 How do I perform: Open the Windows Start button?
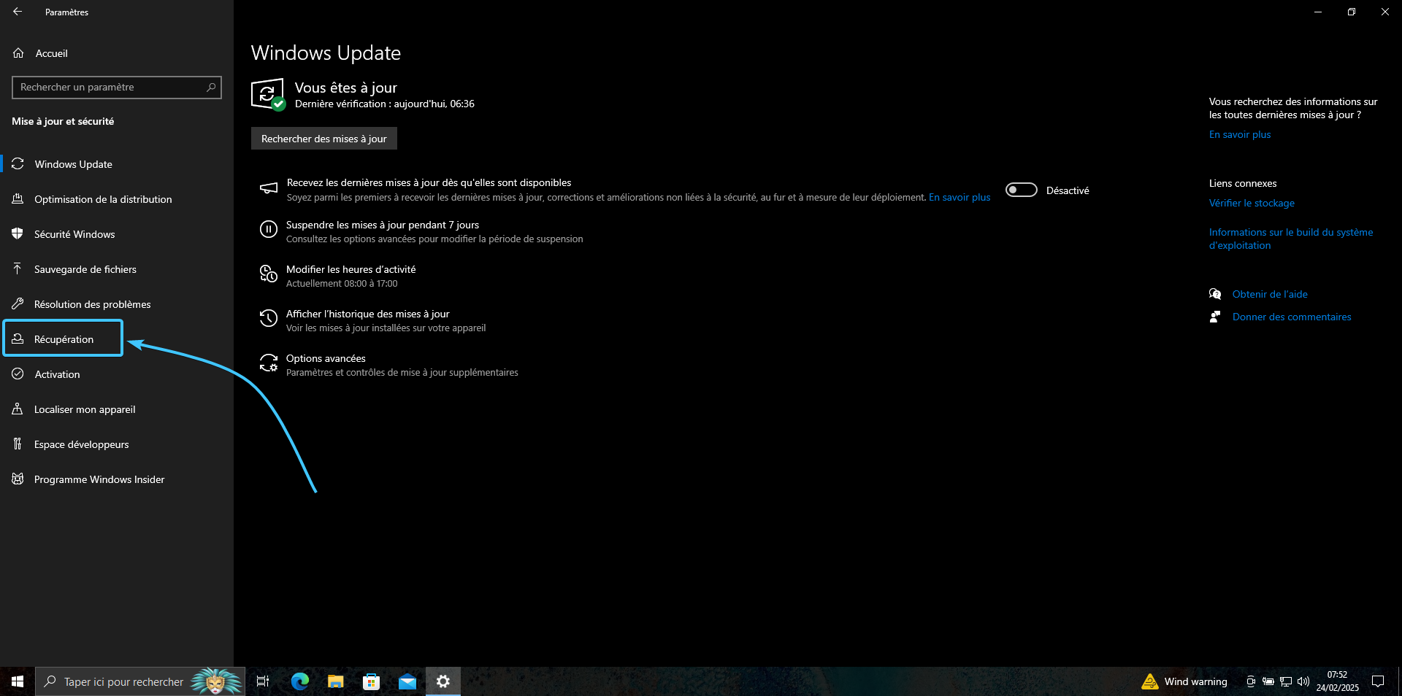pyautogui.click(x=18, y=681)
